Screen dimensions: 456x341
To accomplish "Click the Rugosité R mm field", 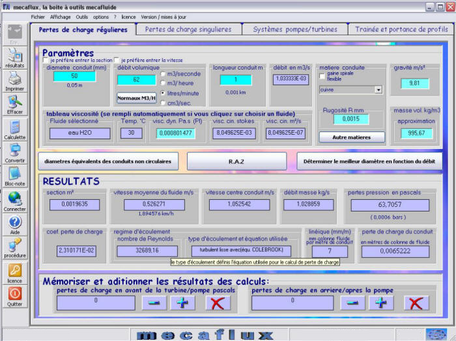I will click(351, 119).
